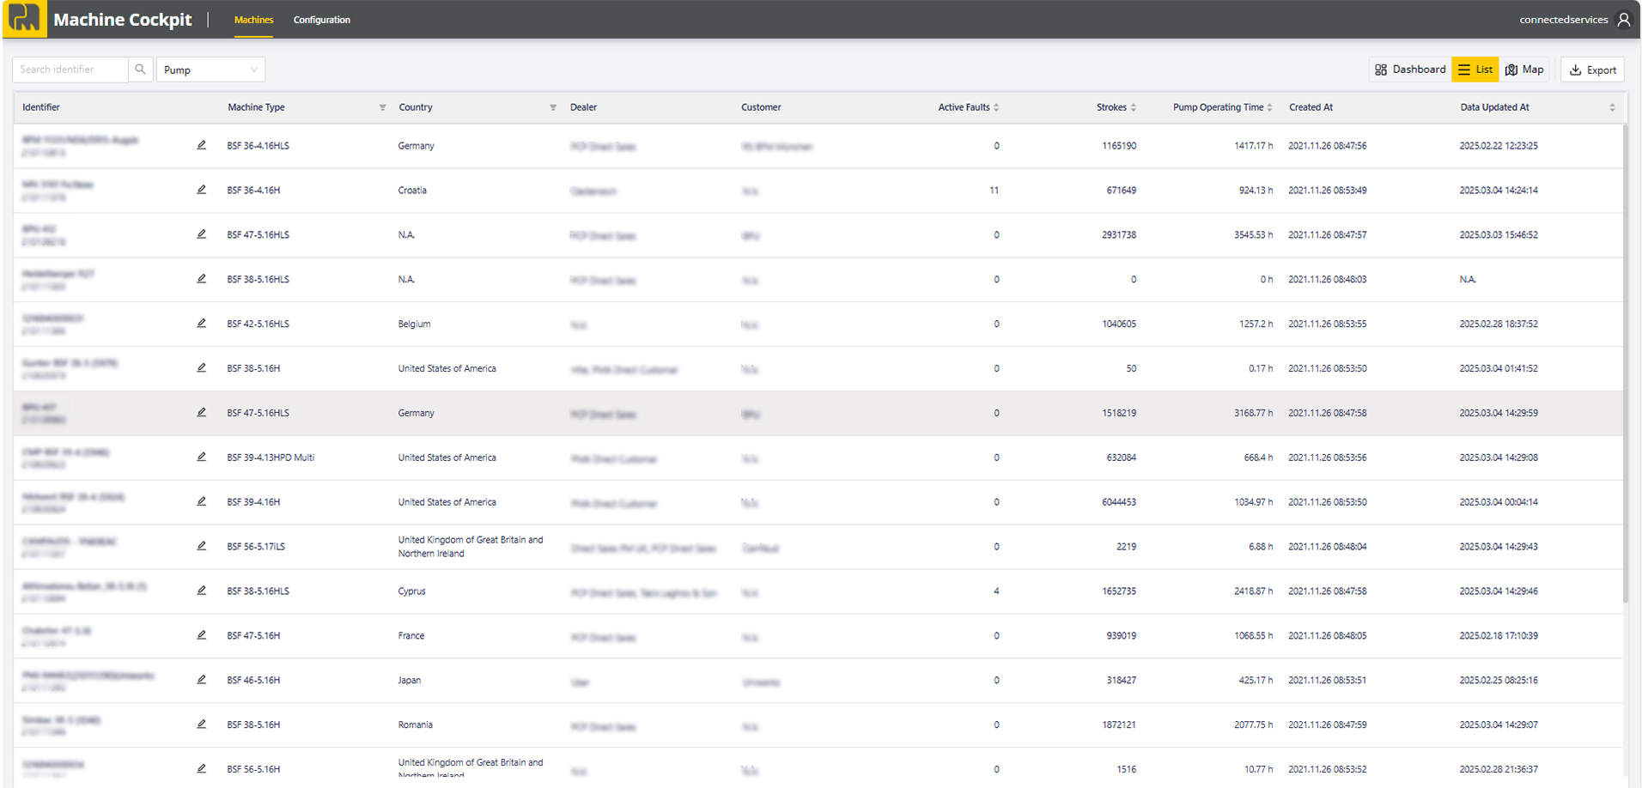Viewport: 1648px width, 788px height.
Task: Click edit pencil for the Belgium row
Action: pos(201,324)
